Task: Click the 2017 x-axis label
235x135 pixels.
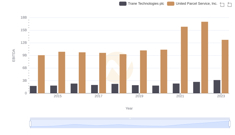Action: point(98,96)
